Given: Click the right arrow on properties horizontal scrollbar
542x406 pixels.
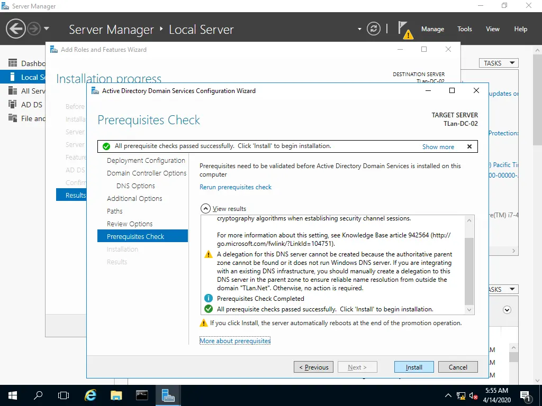Looking at the screenshot, I should [x=513, y=251].
